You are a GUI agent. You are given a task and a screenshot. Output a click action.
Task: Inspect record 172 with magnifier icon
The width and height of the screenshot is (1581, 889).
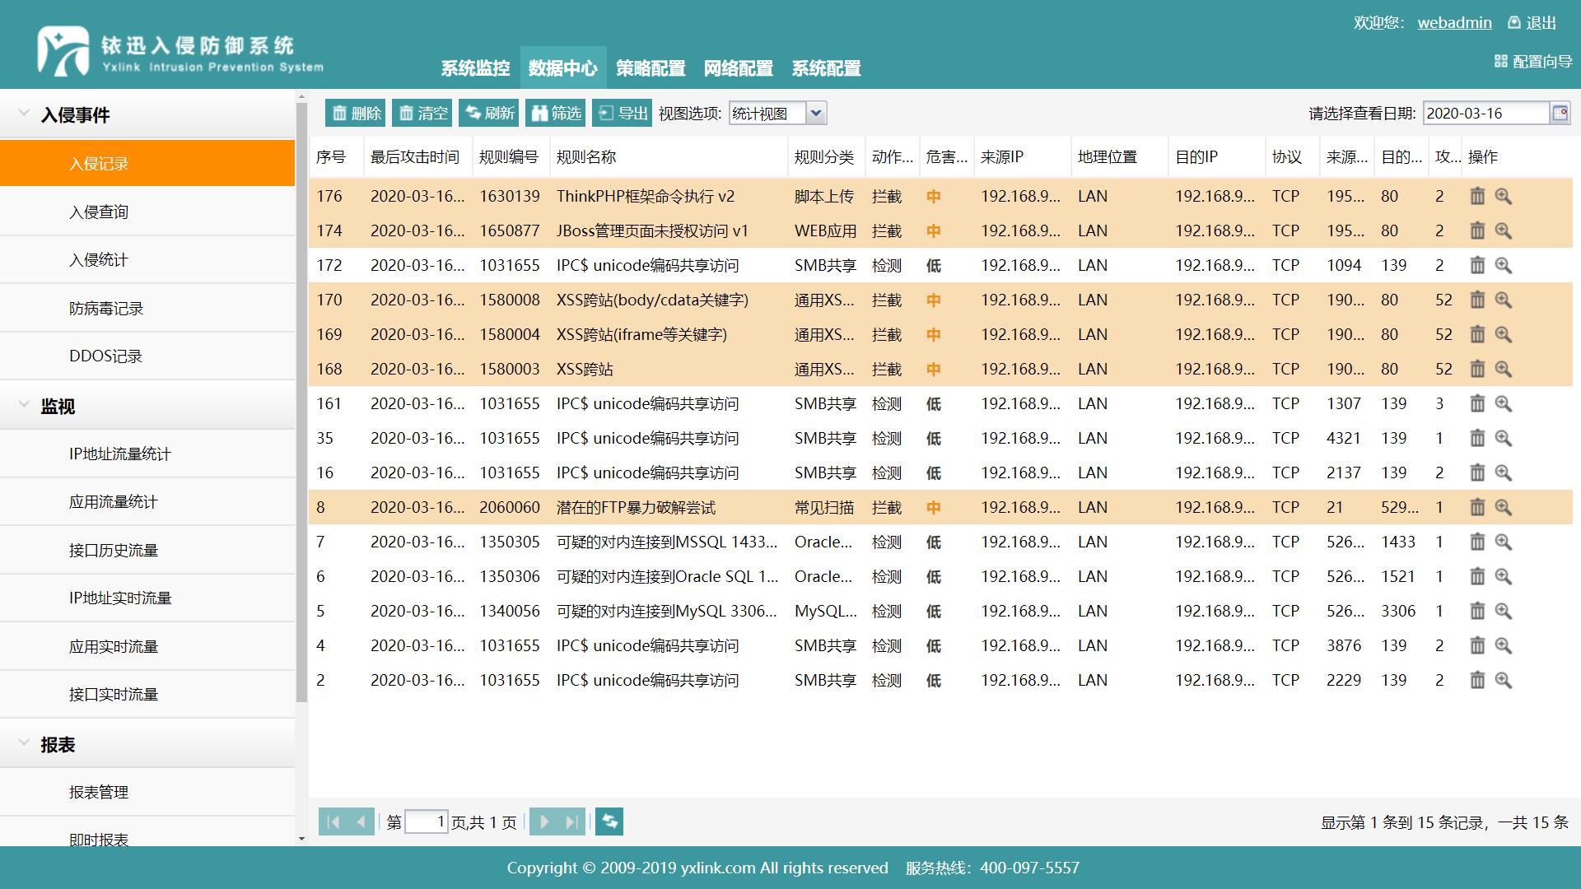point(1504,265)
